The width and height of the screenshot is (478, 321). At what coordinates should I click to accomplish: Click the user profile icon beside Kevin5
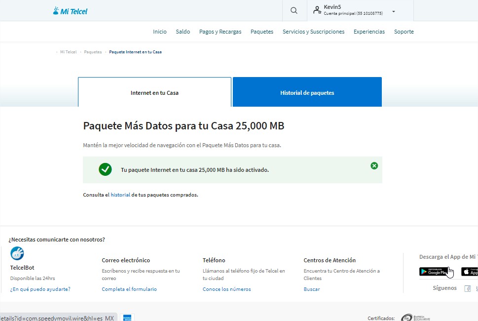[317, 10]
